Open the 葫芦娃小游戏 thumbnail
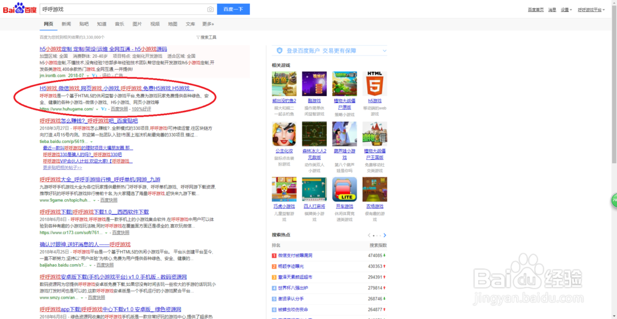The image size is (617, 319). point(344,134)
